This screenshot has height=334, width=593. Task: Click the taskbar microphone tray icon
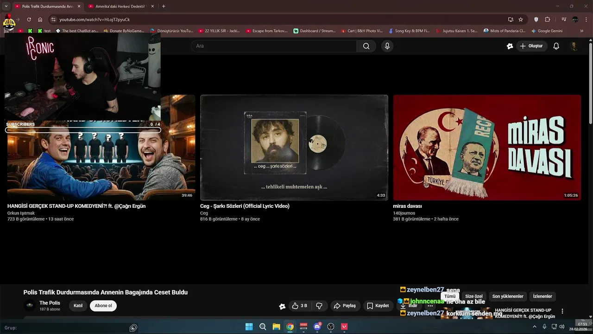pyautogui.click(x=544, y=327)
